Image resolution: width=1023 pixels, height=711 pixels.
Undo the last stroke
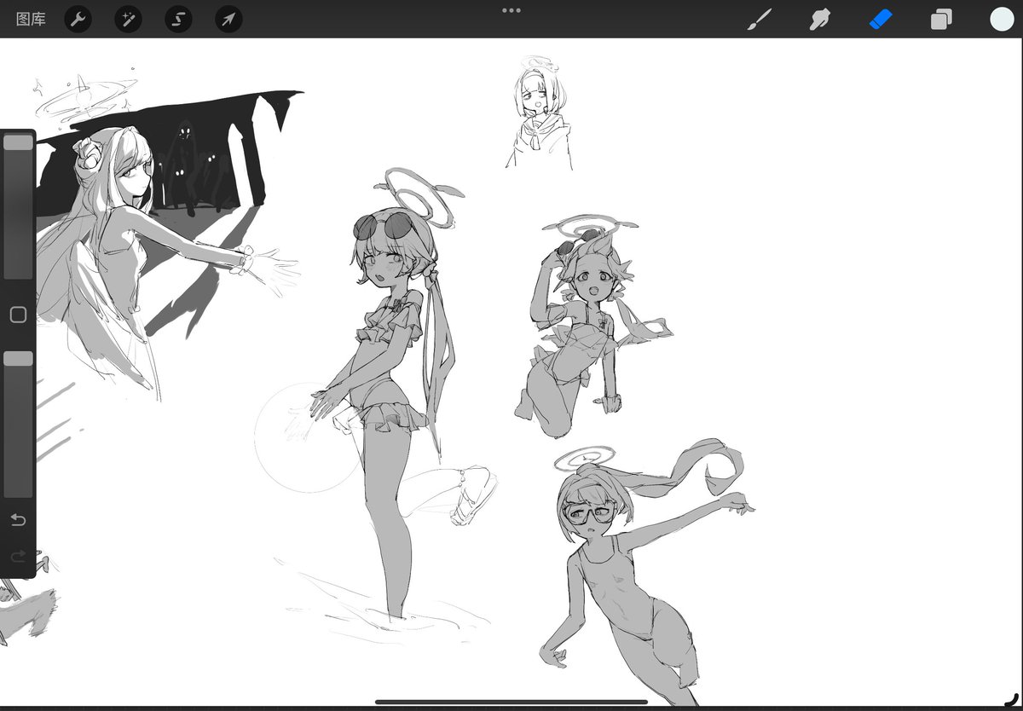[18, 520]
